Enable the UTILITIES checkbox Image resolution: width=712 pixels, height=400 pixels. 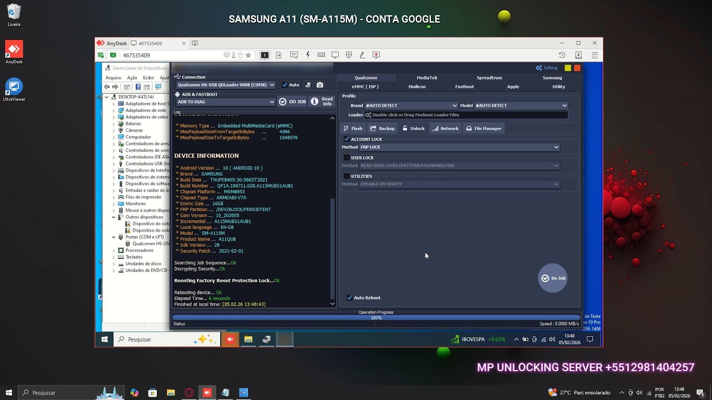click(347, 176)
